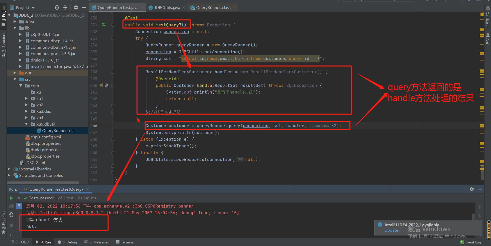
Task: Expand c3p0-0.9.1.2.jar node
Action: point(20,34)
